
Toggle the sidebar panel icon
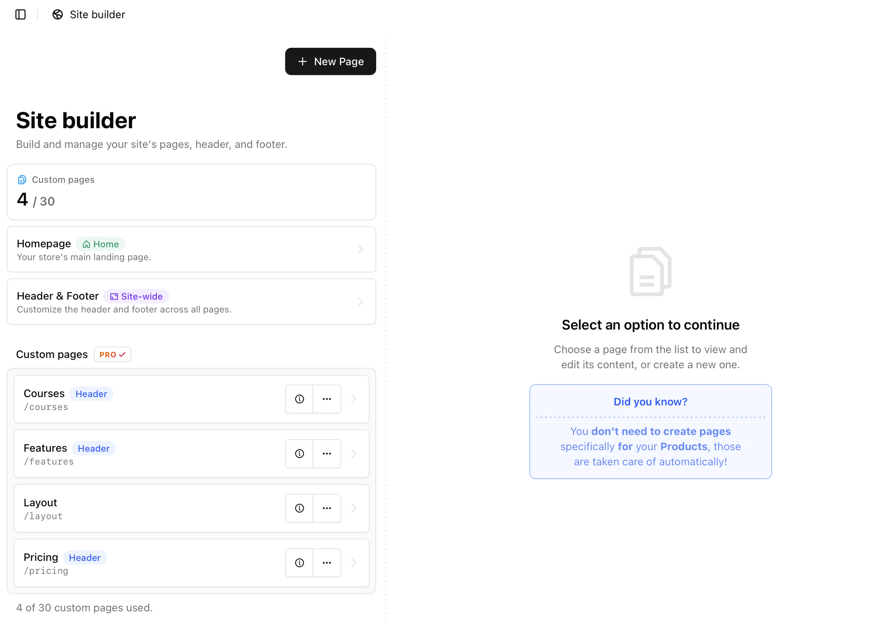[20, 15]
